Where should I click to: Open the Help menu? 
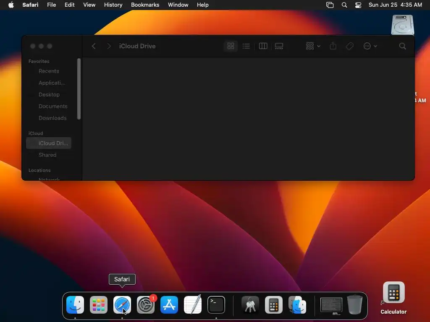(x=203, y=5)
